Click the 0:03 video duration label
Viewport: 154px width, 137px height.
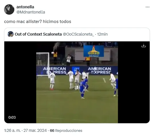12,117
